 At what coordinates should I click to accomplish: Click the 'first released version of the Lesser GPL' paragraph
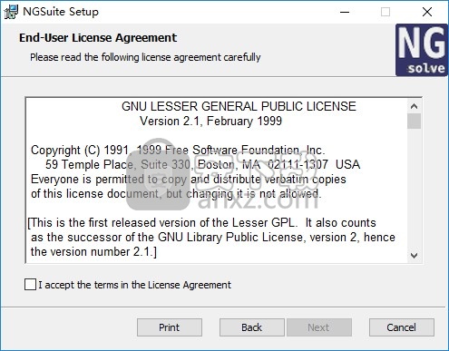point(211,237)
